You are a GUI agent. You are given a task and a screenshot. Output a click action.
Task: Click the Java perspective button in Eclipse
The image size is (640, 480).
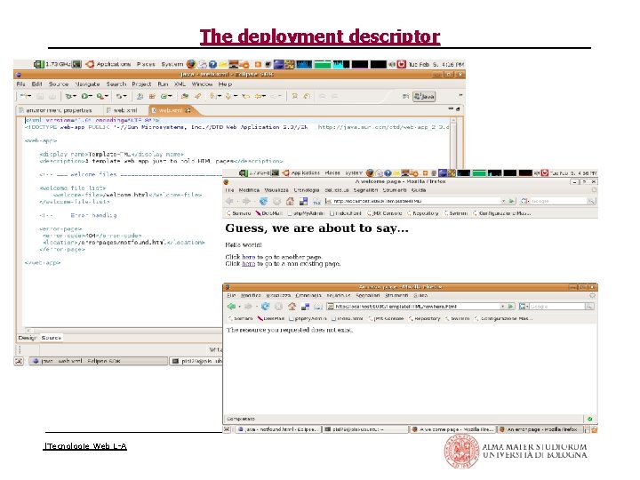[424, 96]
